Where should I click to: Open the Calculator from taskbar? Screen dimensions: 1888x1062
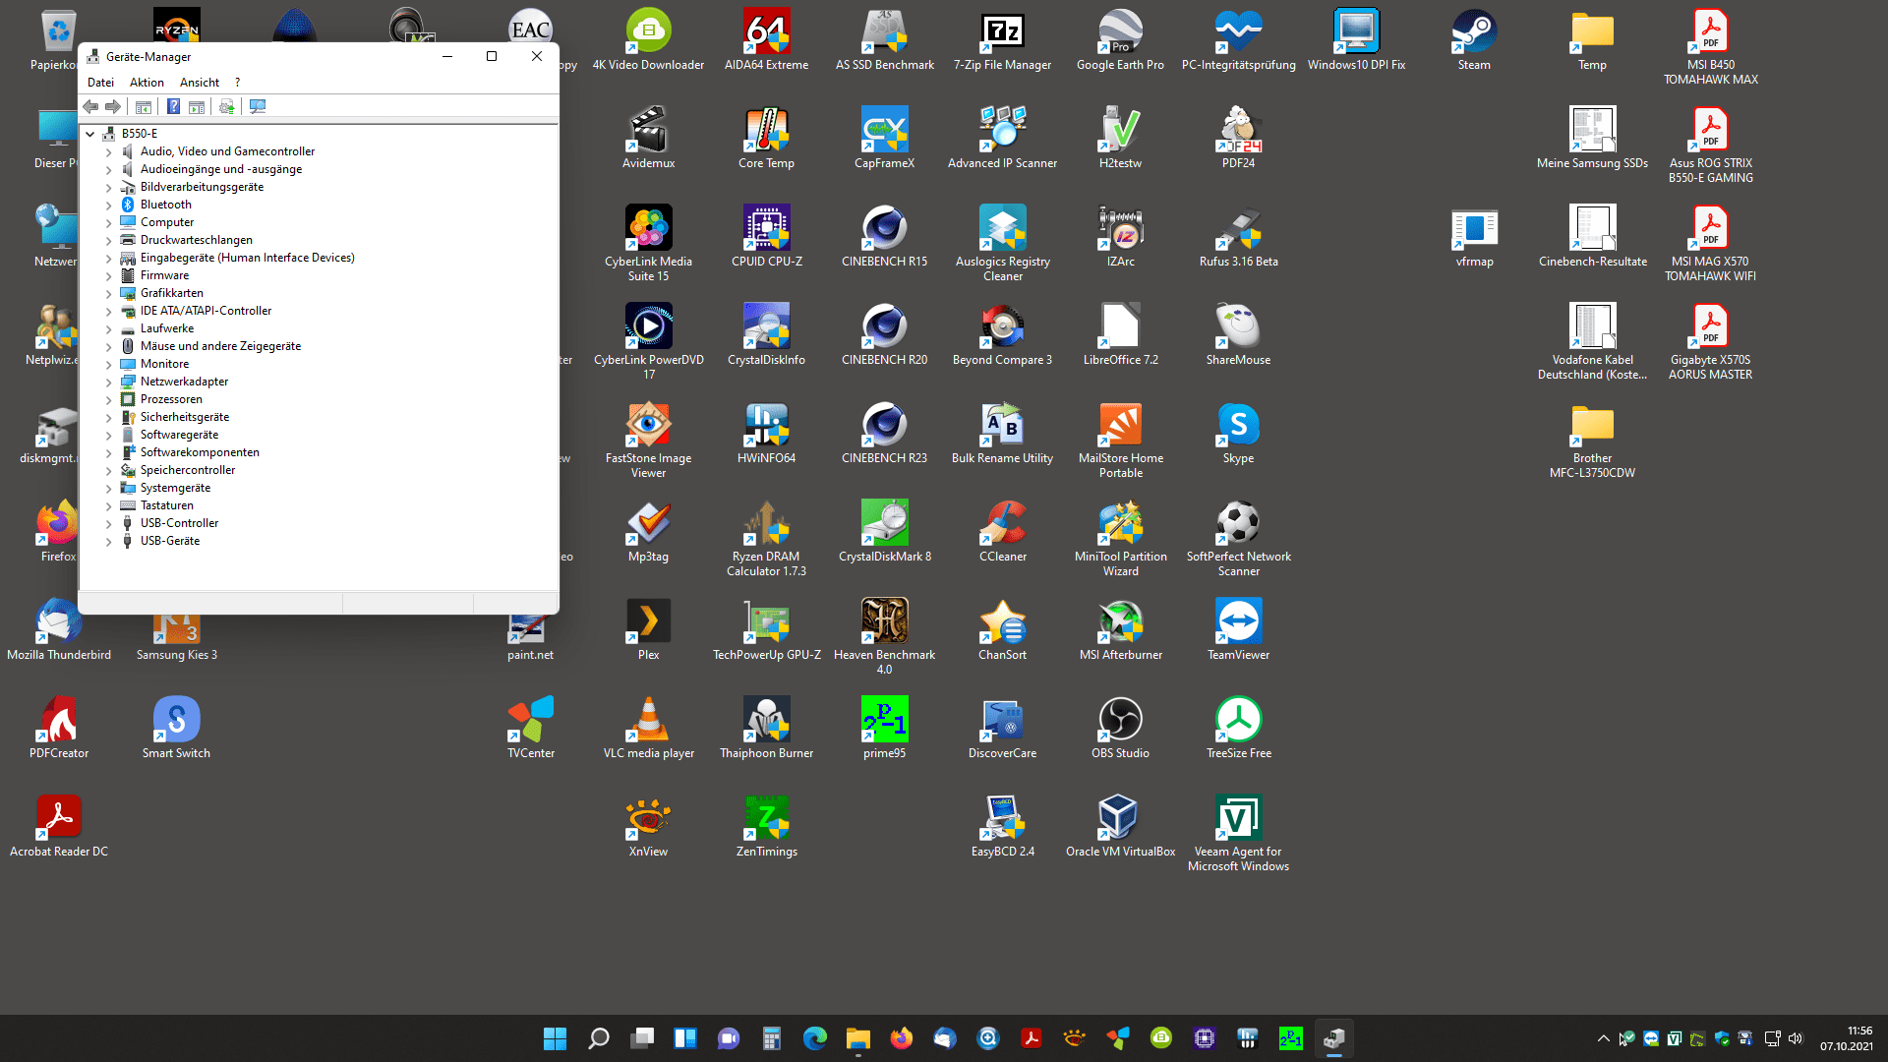[x=772, y=1038]
